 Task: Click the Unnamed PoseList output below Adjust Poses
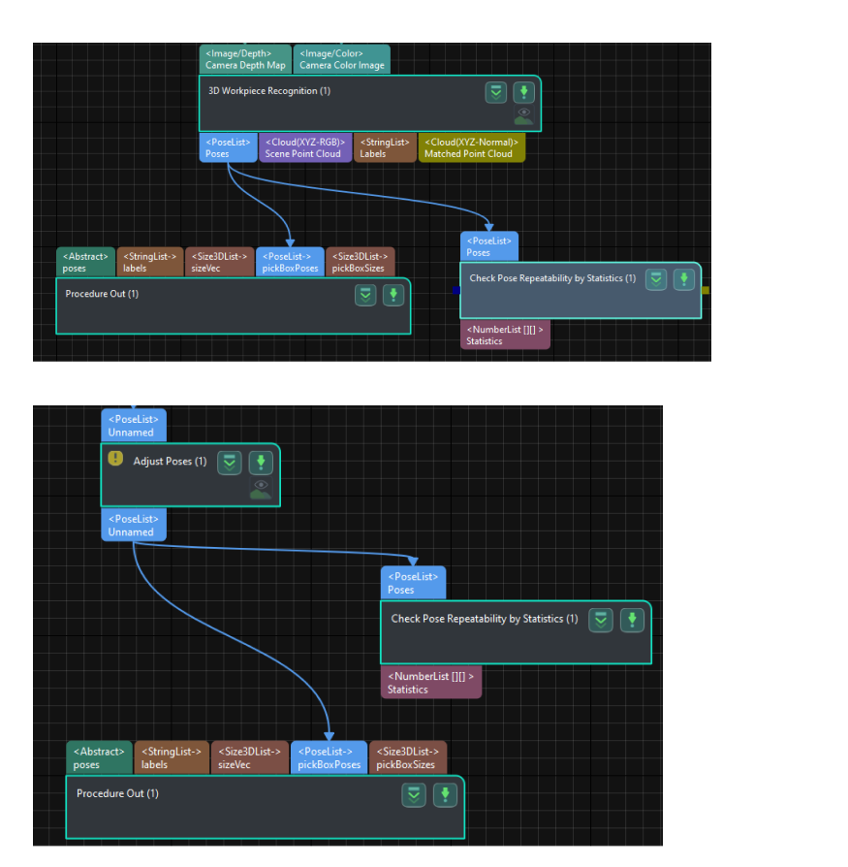pos(133,527)
